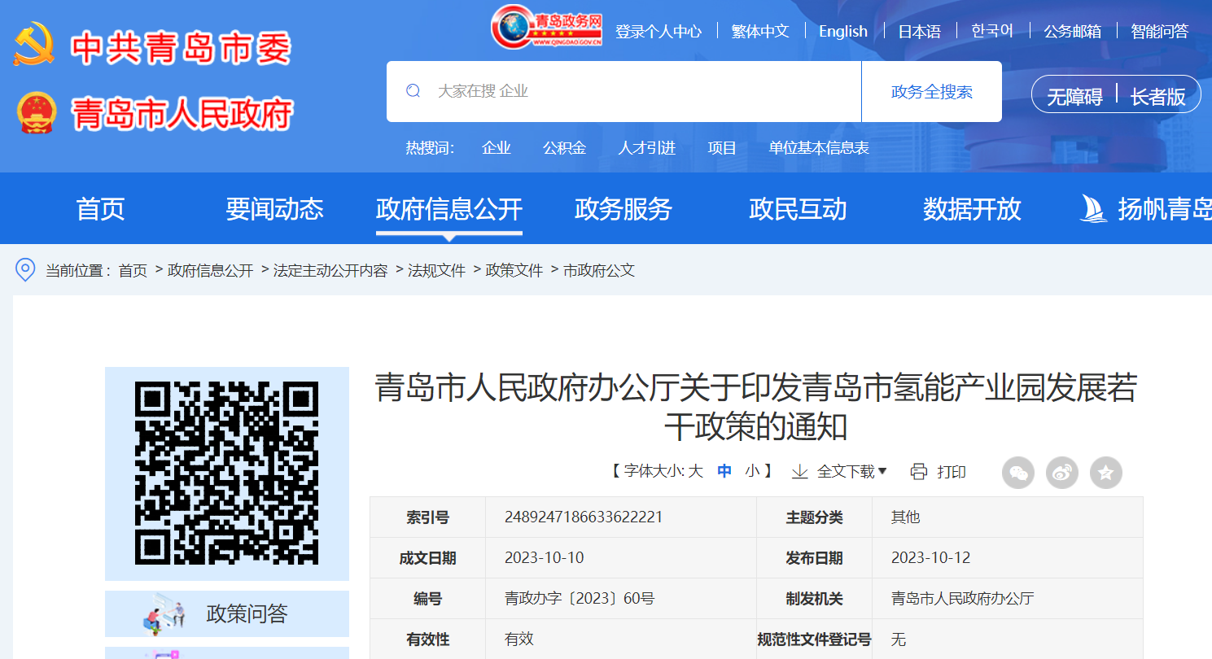Image resolution: width=1212 pixels, height=659 pixels.
Task: Enable 无障碍 accessibility mode
Action: point(1074,97)
